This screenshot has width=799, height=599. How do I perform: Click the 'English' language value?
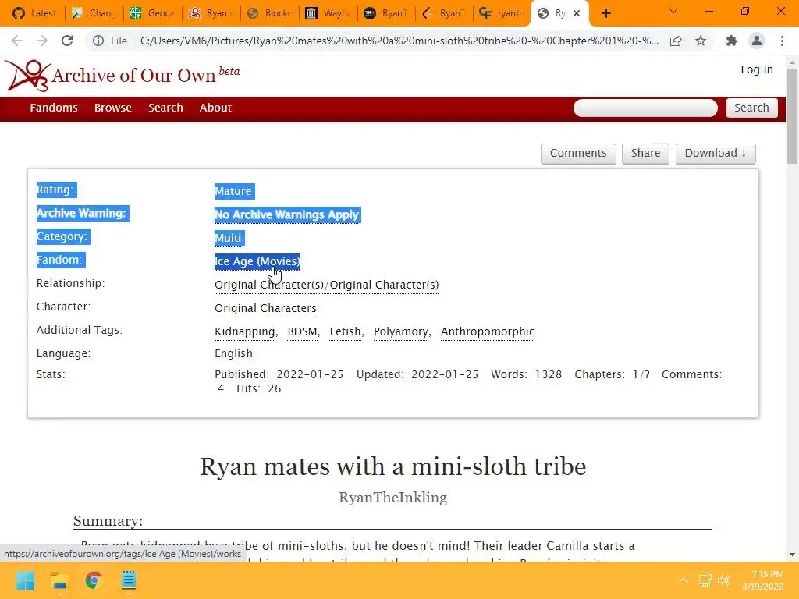coord(233,353)
